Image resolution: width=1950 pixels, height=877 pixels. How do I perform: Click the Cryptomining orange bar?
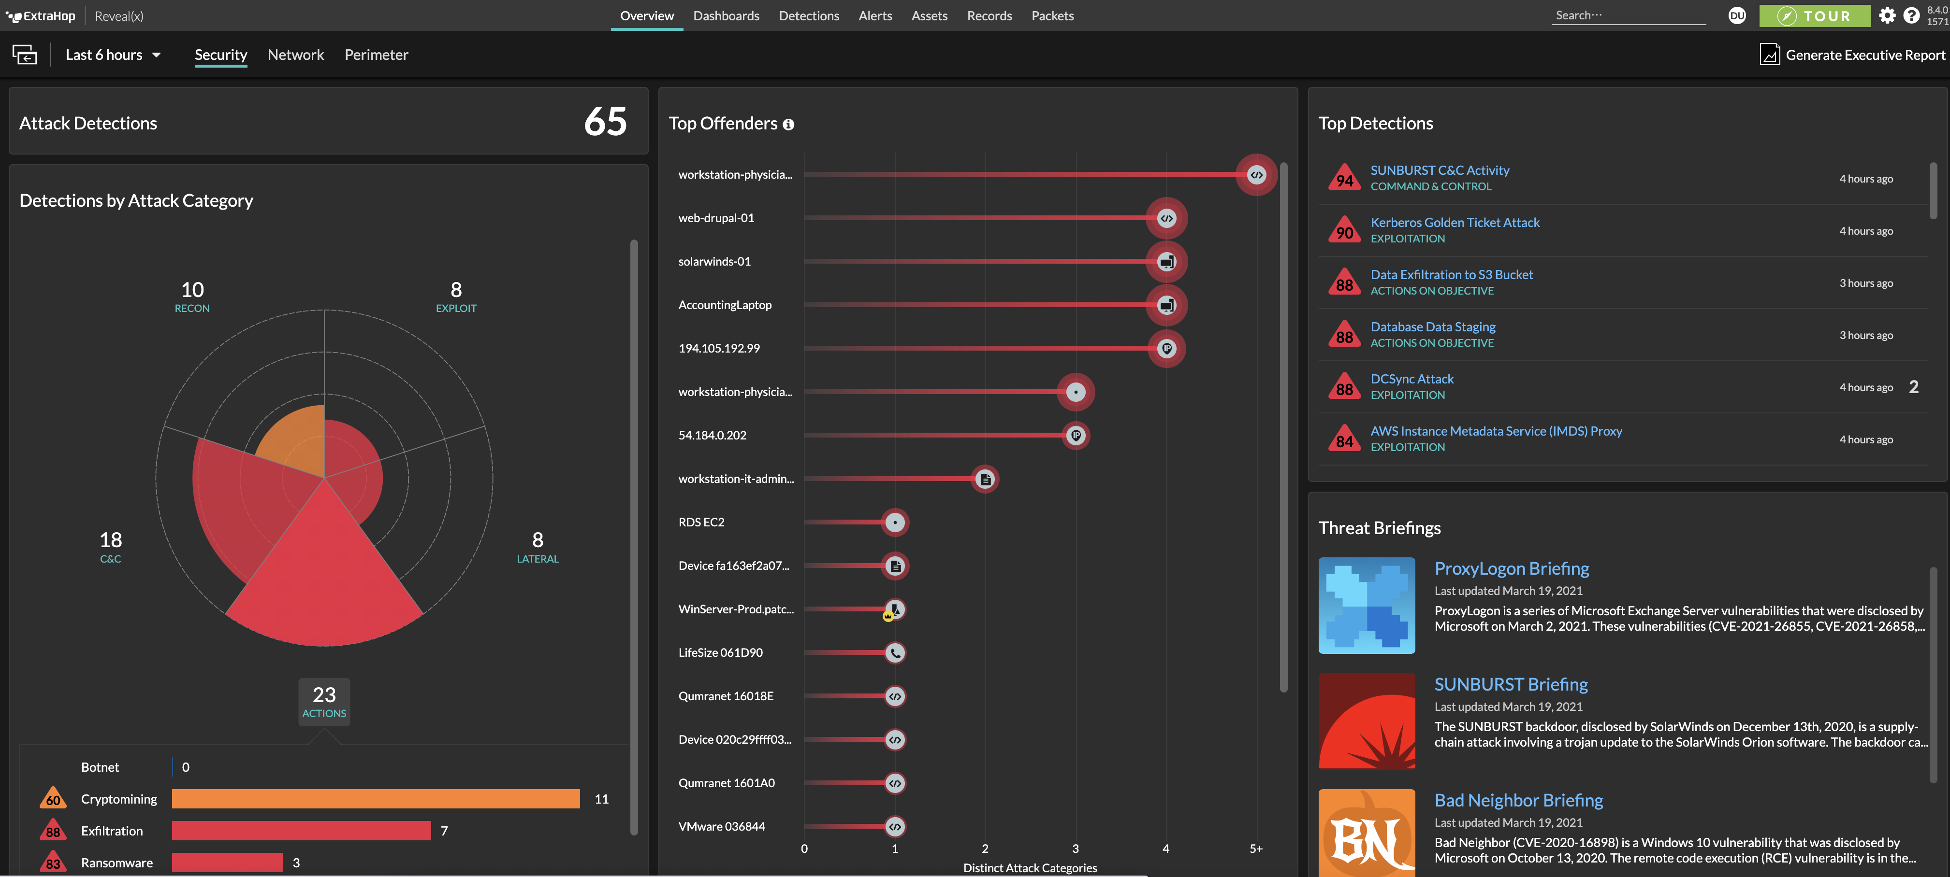pyautogui.click(x=376, y=798)
